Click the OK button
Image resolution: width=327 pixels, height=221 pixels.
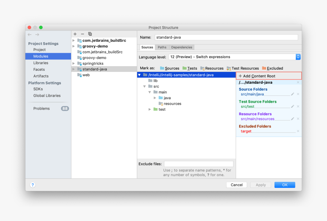[285, 185]
